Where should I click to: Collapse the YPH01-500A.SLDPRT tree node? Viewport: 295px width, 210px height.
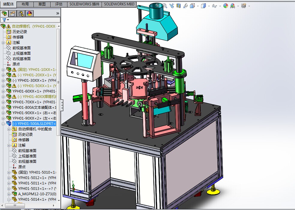click(x=3, y=124)
